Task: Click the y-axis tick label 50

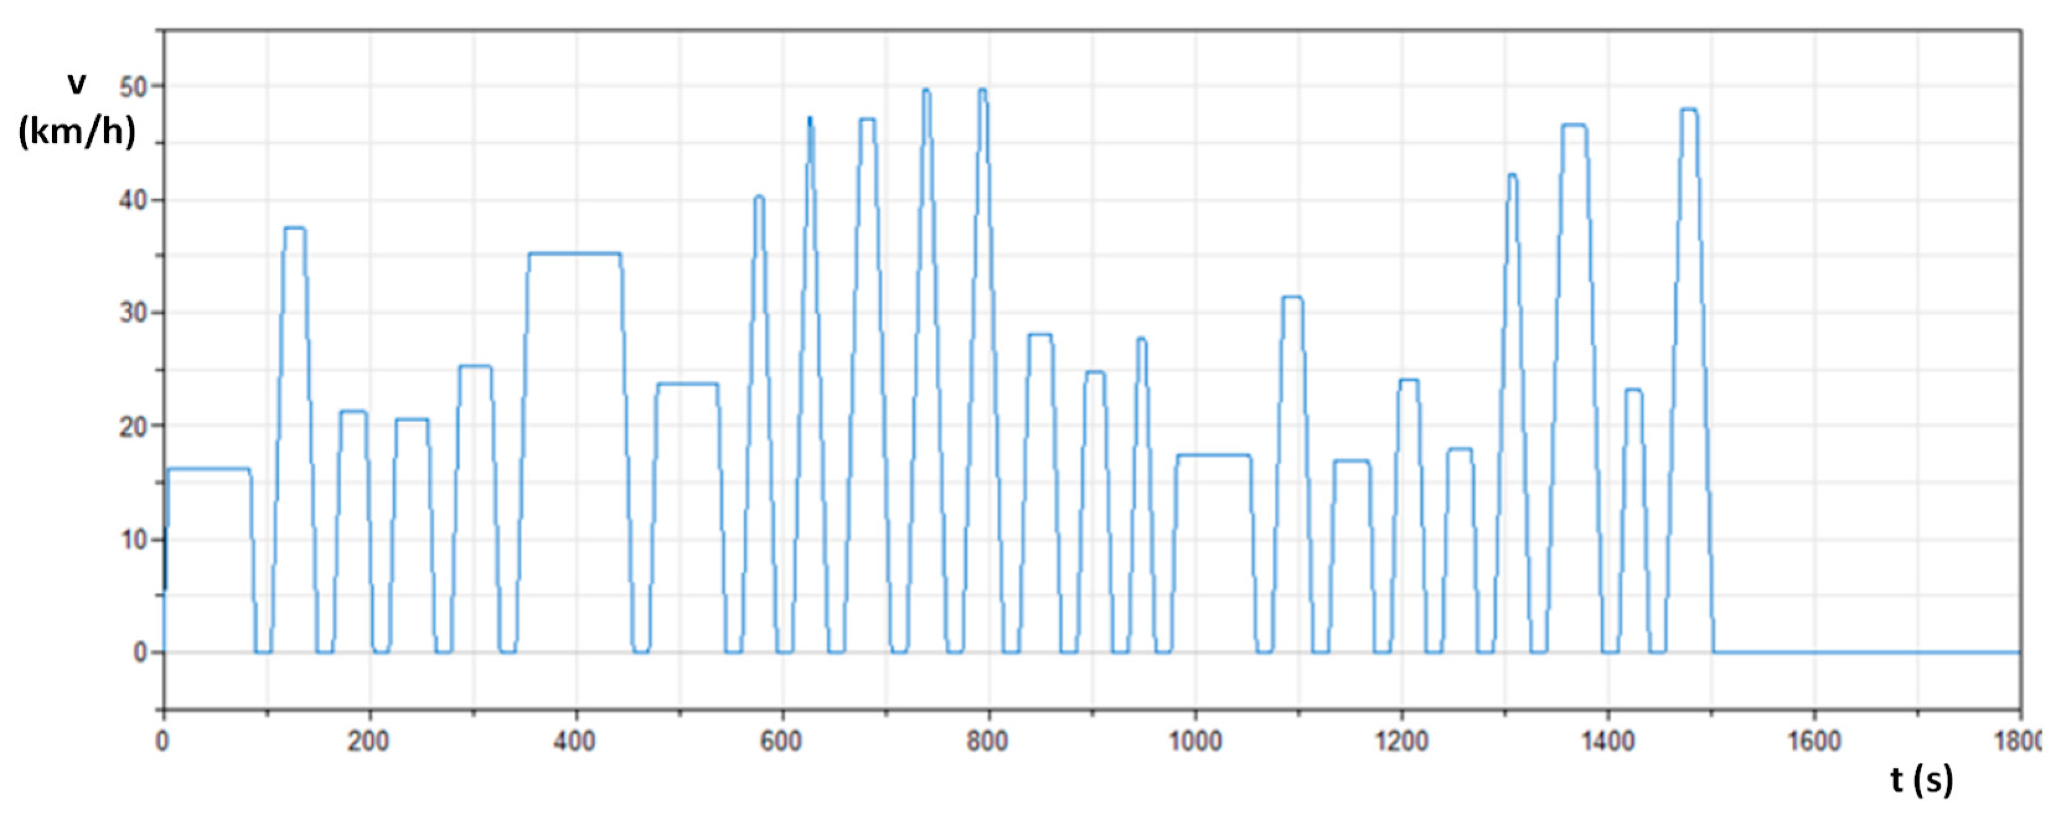Action: 135,86
